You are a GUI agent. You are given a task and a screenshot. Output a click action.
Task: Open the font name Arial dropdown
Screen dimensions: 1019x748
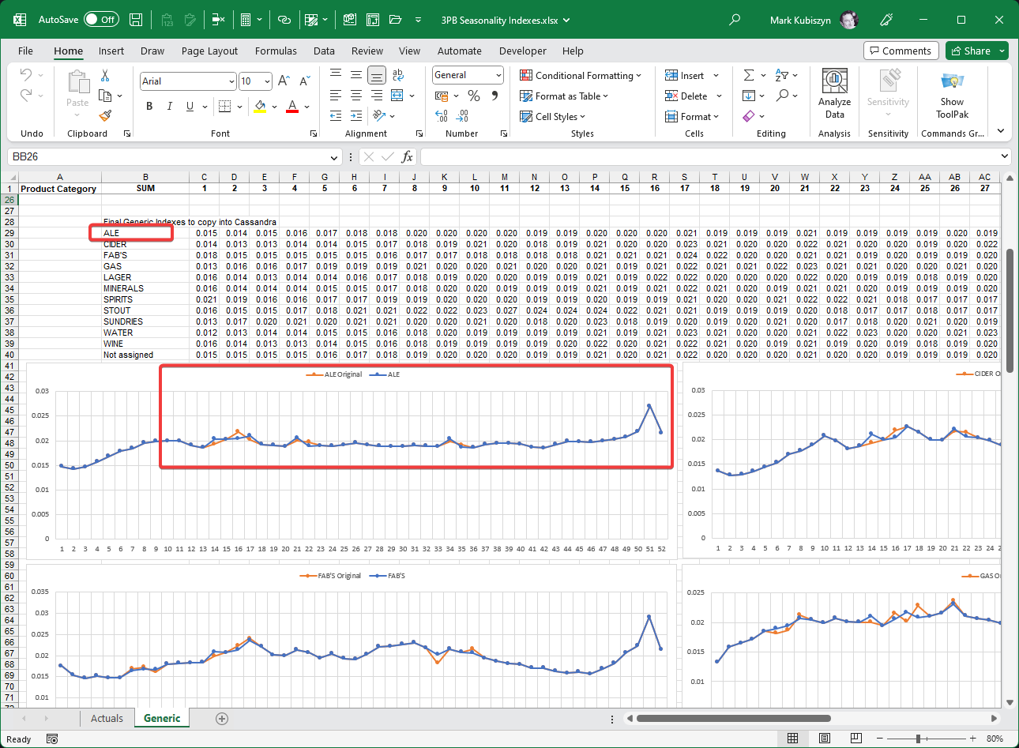231,81
